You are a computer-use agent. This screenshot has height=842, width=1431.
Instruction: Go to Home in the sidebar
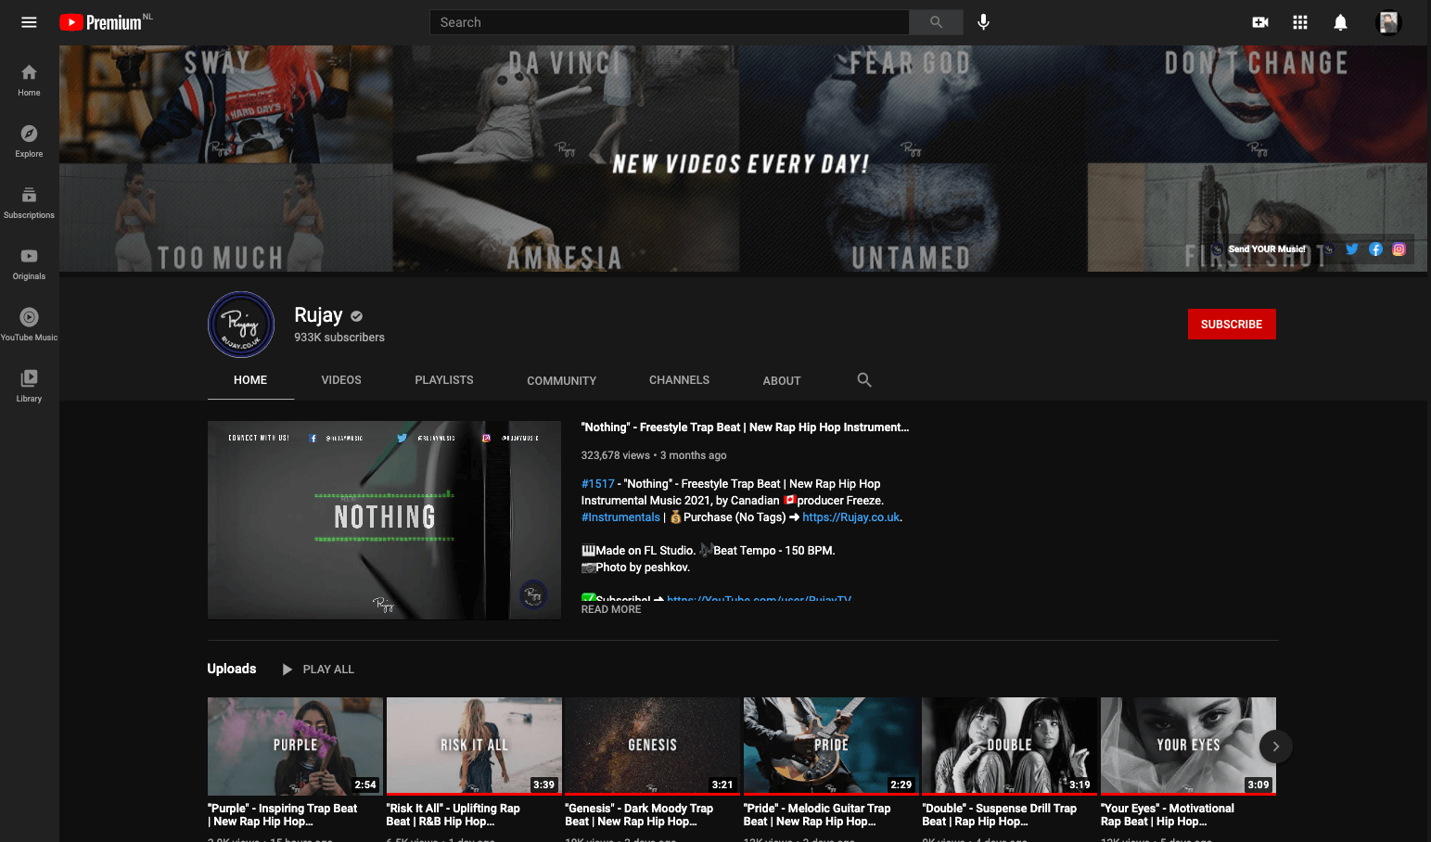(x=29, y=80)
